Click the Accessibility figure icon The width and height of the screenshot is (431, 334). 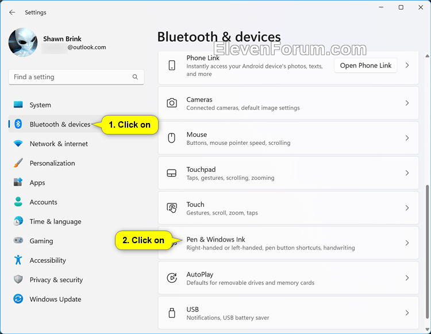(18, 260)
